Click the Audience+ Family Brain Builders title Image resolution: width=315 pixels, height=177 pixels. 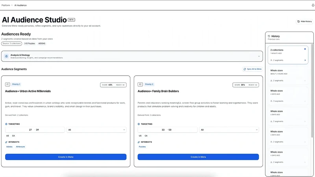pyautogui.click(x=158, y=91)
